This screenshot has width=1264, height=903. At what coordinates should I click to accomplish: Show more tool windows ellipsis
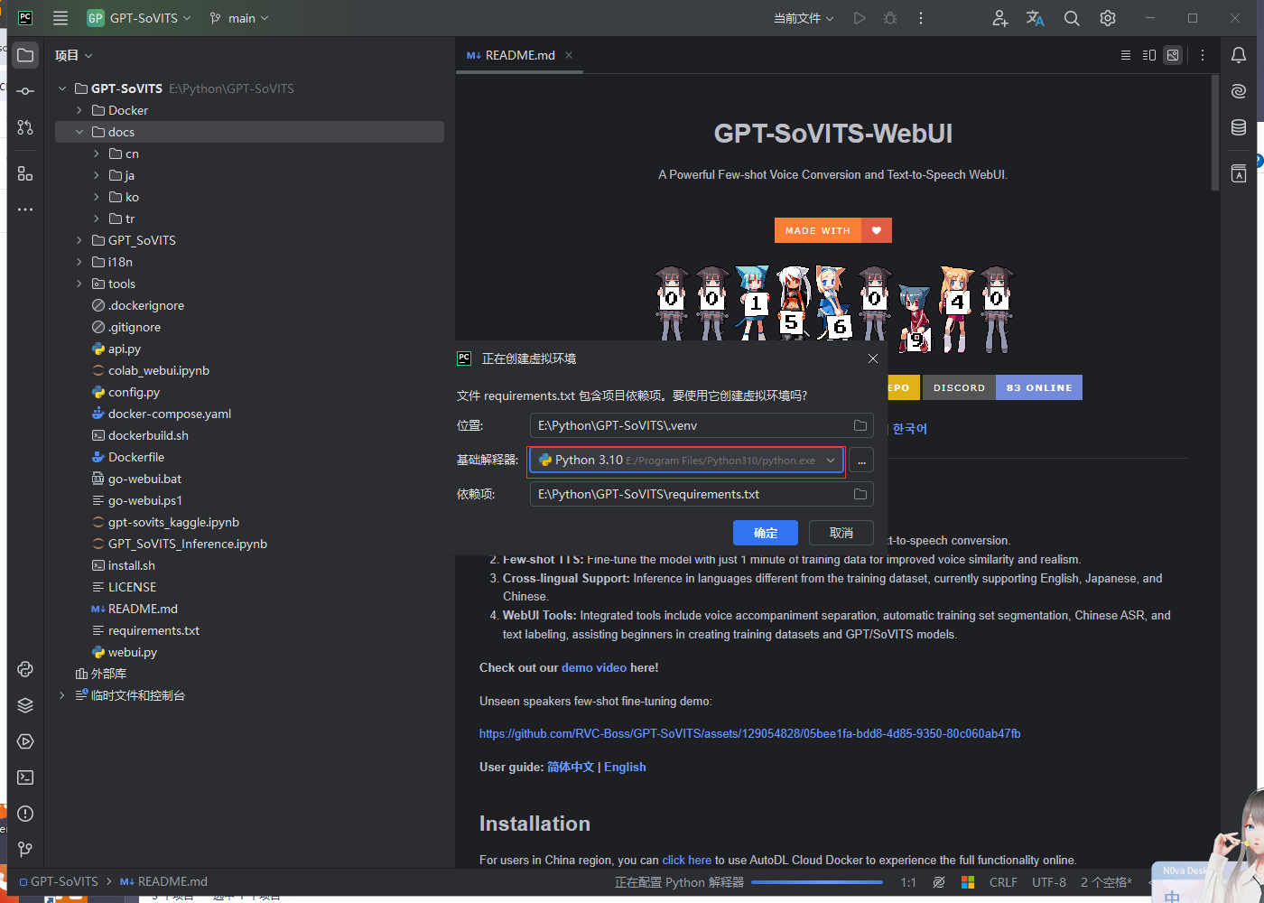pos(25,209)
